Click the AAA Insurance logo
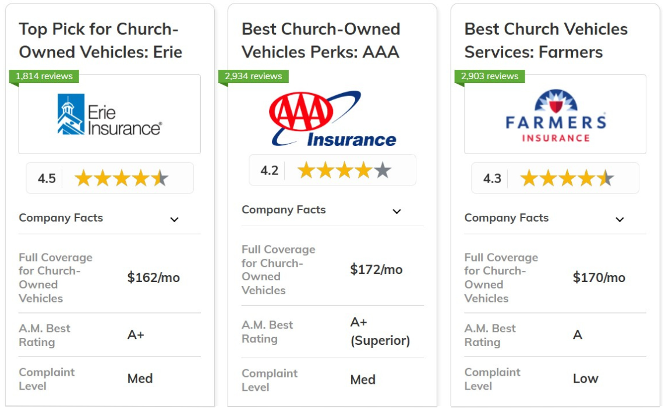 coord(332,119)
